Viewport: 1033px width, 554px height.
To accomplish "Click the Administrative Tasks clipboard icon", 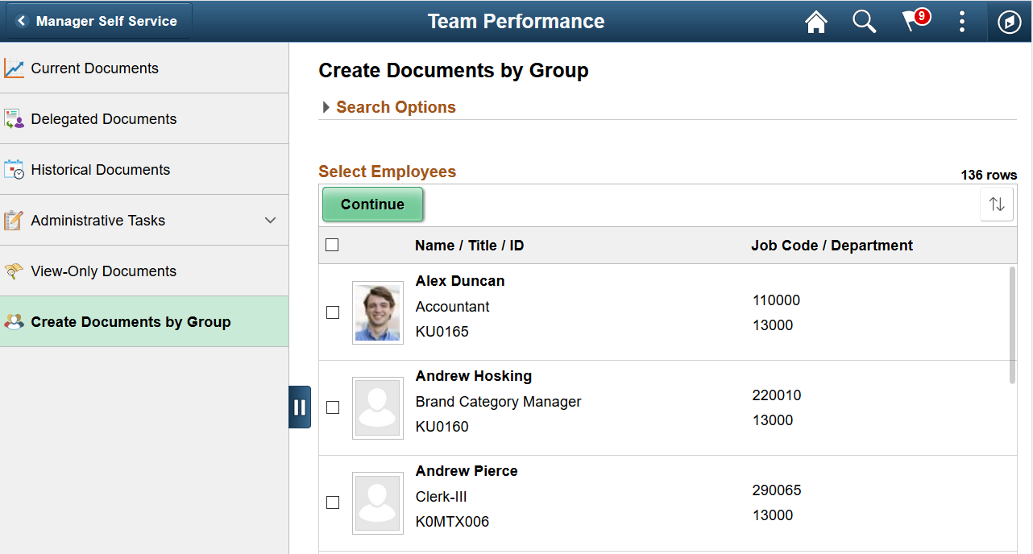I will [x=14, y=221].
